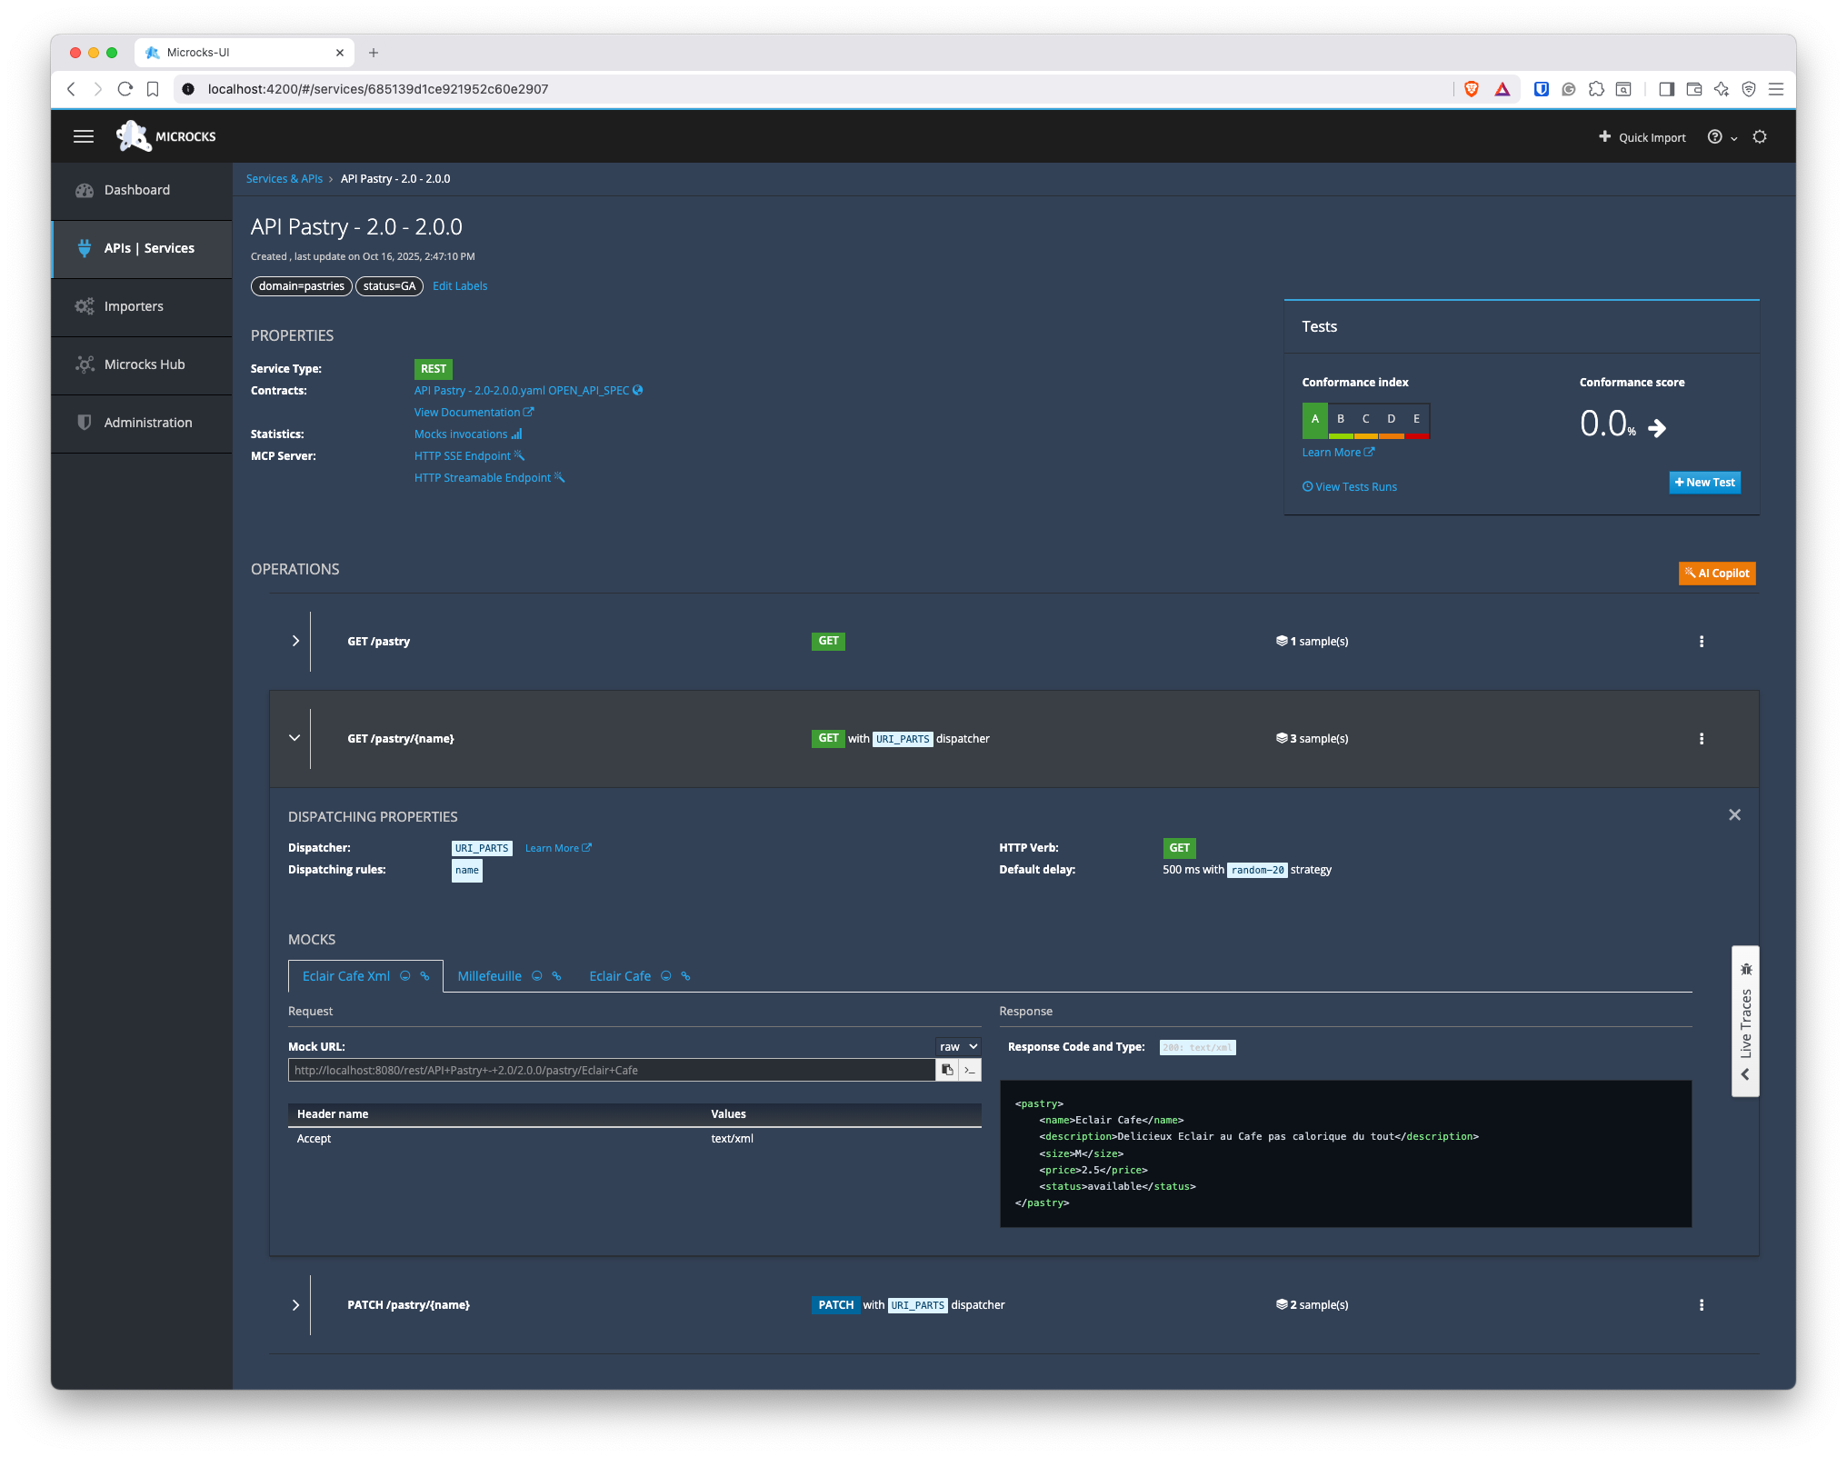Open the Administration shield item
Screen dimensions: 1847x1457
[85, 423]
